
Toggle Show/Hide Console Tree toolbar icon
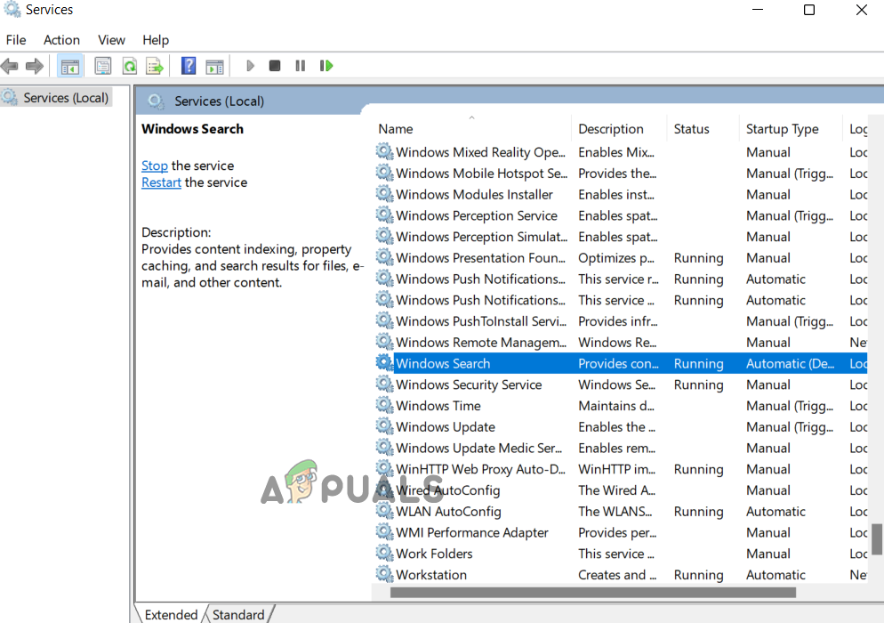point(68,66)
